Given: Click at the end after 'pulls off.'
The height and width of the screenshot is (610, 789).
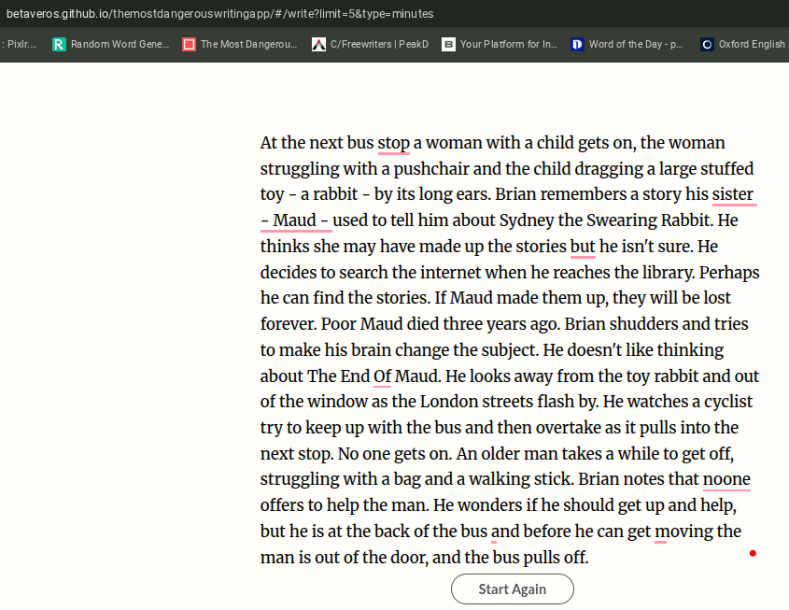Looking at the screenshot, I should (x=589, y=558).
